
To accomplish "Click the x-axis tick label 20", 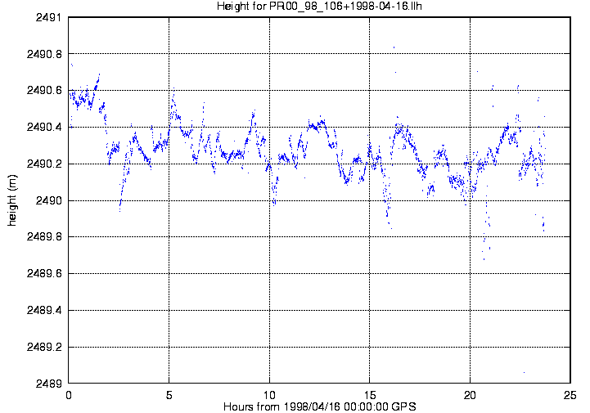I will click(x=470, y=394).
